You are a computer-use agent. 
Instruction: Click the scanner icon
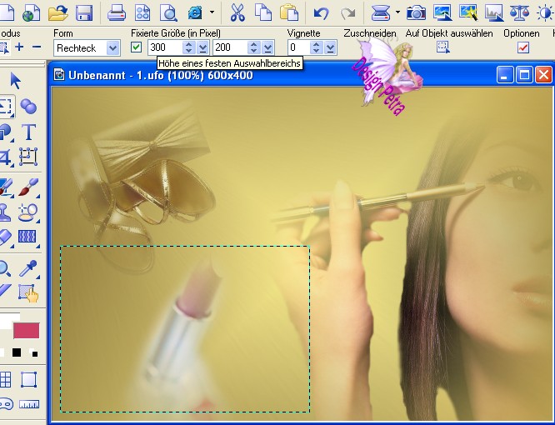[x=381, y=13]
